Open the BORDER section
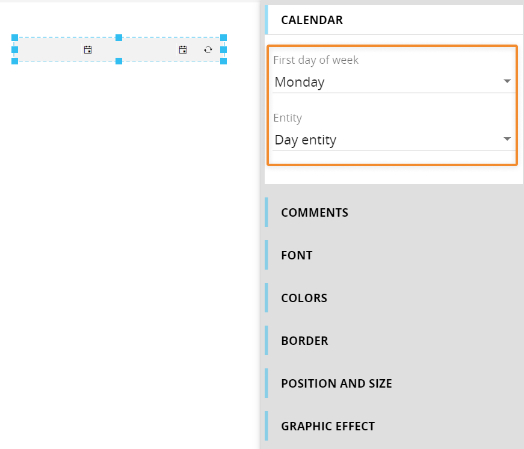Image resolution: width=524 pixels, height=449 pixels. point(393,341)
